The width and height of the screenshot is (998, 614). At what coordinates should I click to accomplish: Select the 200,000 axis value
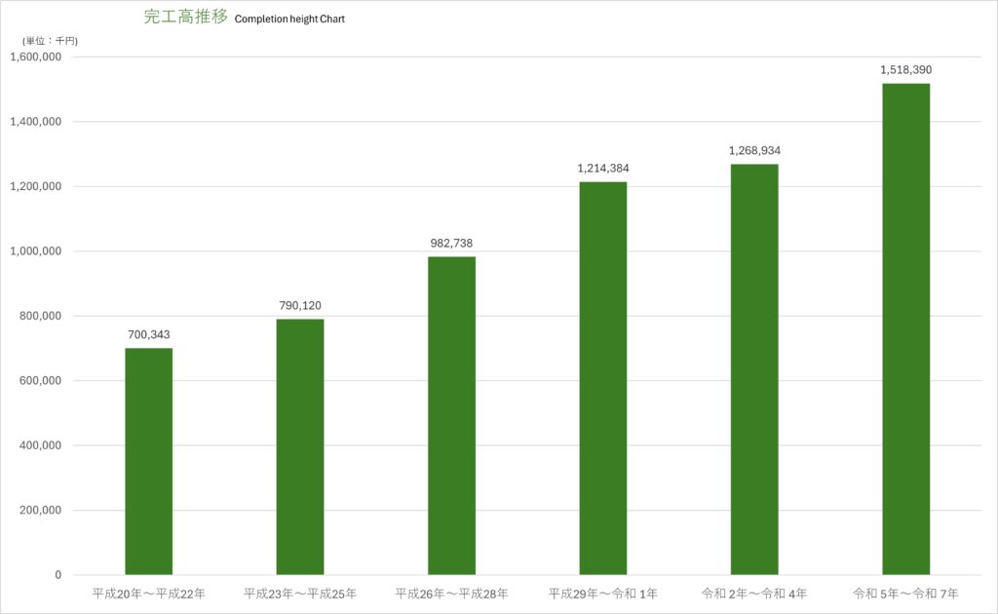point(40,510)
